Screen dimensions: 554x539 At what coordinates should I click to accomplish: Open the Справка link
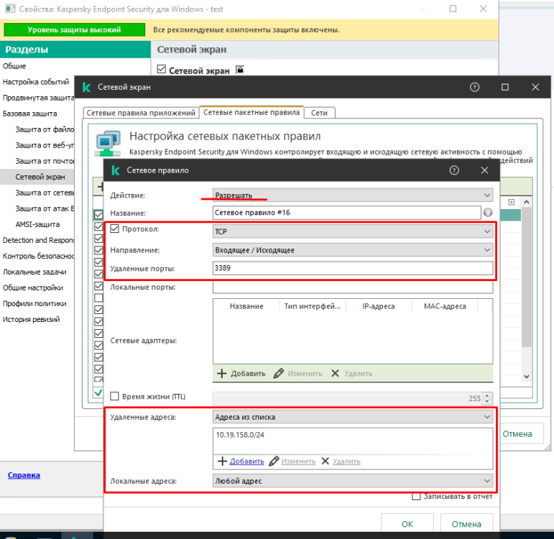tap(24, 475)
